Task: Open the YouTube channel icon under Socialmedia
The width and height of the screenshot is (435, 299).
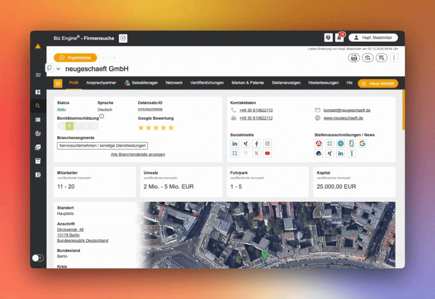Action: tap(267, 153)
